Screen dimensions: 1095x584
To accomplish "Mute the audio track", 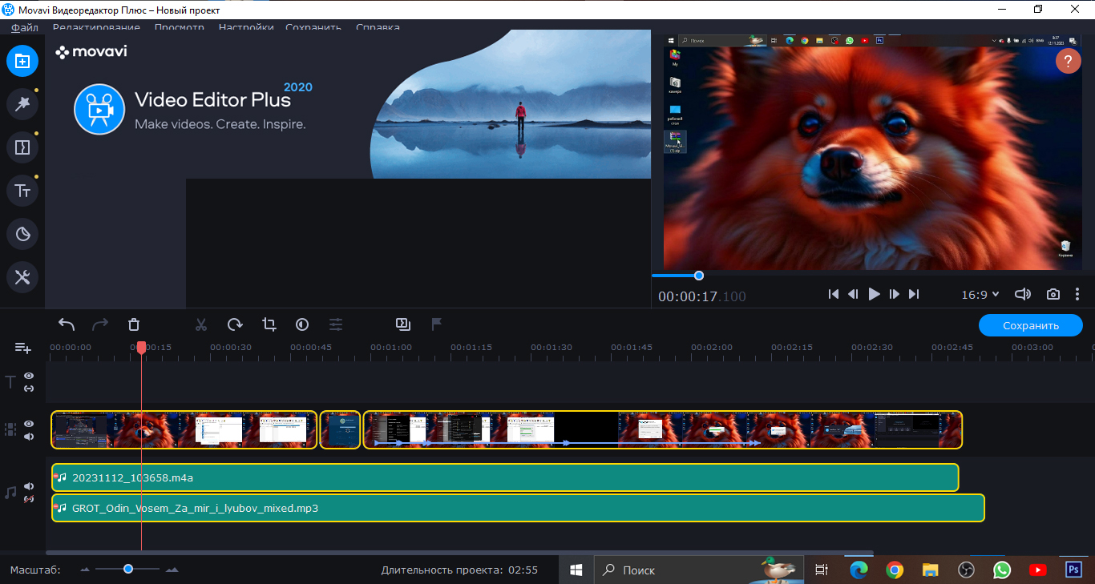I will pos(29,486).
